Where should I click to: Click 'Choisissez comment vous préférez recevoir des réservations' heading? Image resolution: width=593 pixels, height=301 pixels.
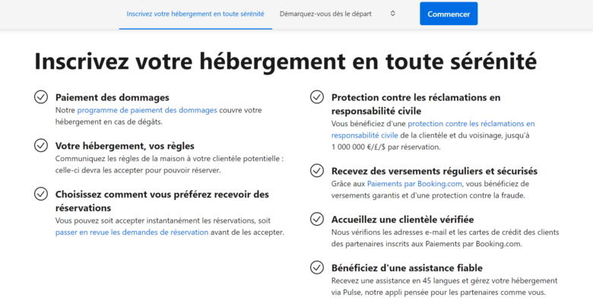click(162, 201)
